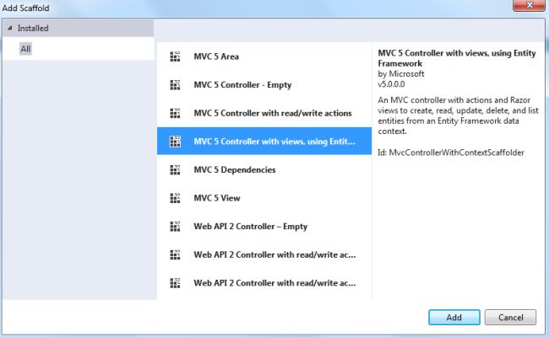The height and width of the screenshot is (337, 549).
Task: Click icon next to MVC 5 Controller with read/write actions
Action: click(x=175, y=113)
